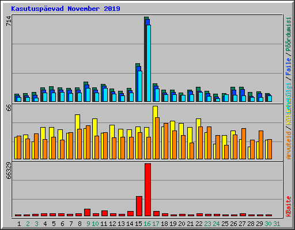Image resolution: width=295 pixels, height=230 pixels.
Task: Click the tallest cyan bar for day 16
Action: [149, 63]
